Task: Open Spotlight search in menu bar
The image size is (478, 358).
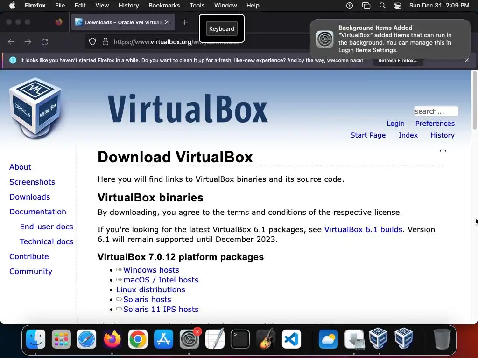Action: click(382, 6)
